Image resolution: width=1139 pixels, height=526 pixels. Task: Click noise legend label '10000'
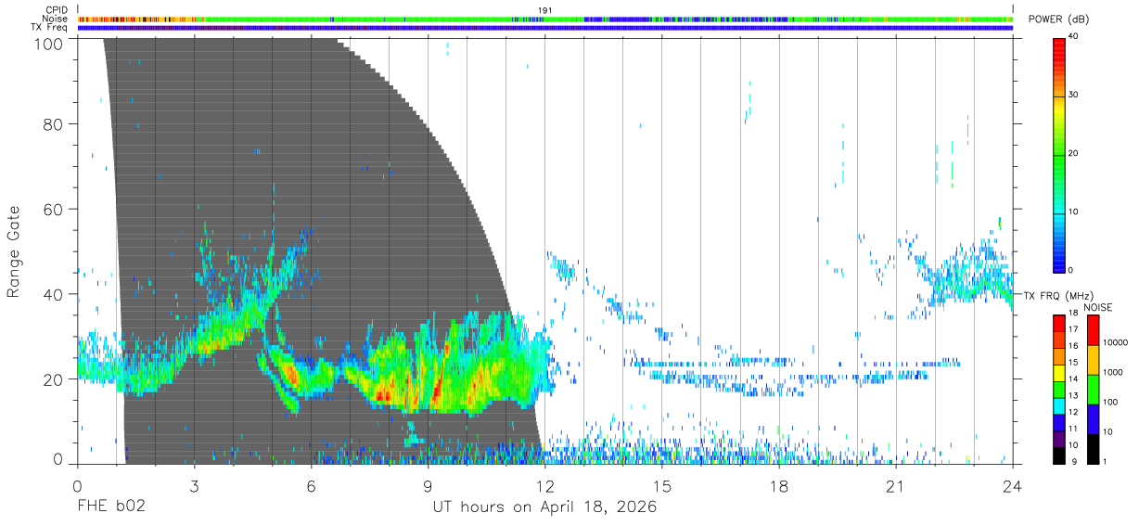pyautogui.click(x=1117, y=343)
